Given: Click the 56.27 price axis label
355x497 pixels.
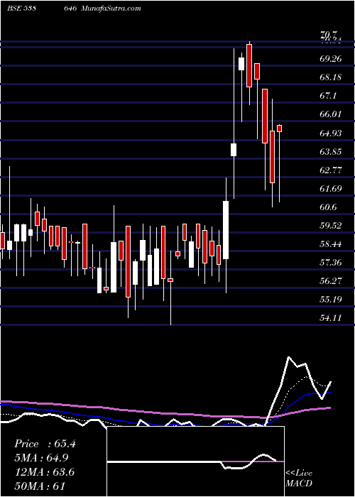Looking at the screenshot, I should tap(331, 280).
